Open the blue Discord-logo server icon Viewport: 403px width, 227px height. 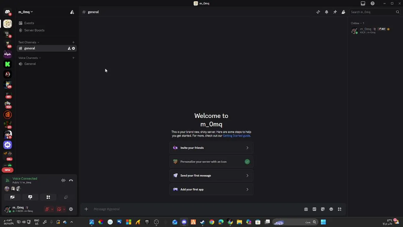(x=8, y=145)
